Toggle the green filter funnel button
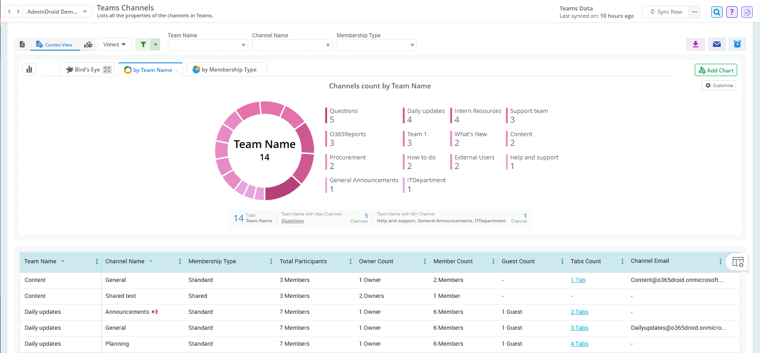This screenshot has height=353, width=760. pyautogui.click(x=143, y=45)
